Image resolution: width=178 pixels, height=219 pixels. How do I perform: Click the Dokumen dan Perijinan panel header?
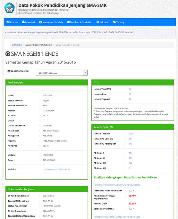[47, 189]
